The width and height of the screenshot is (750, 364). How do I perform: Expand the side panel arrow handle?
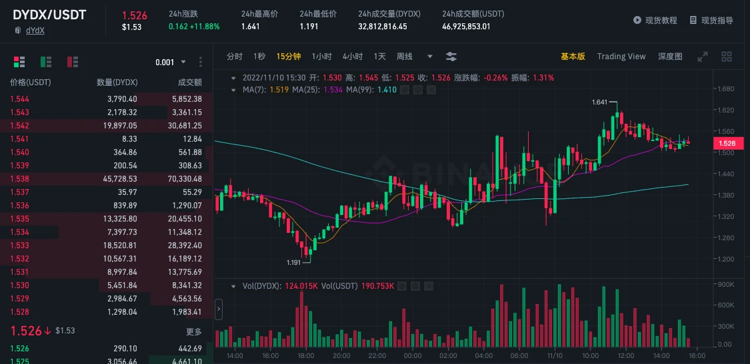coord(219,309)
